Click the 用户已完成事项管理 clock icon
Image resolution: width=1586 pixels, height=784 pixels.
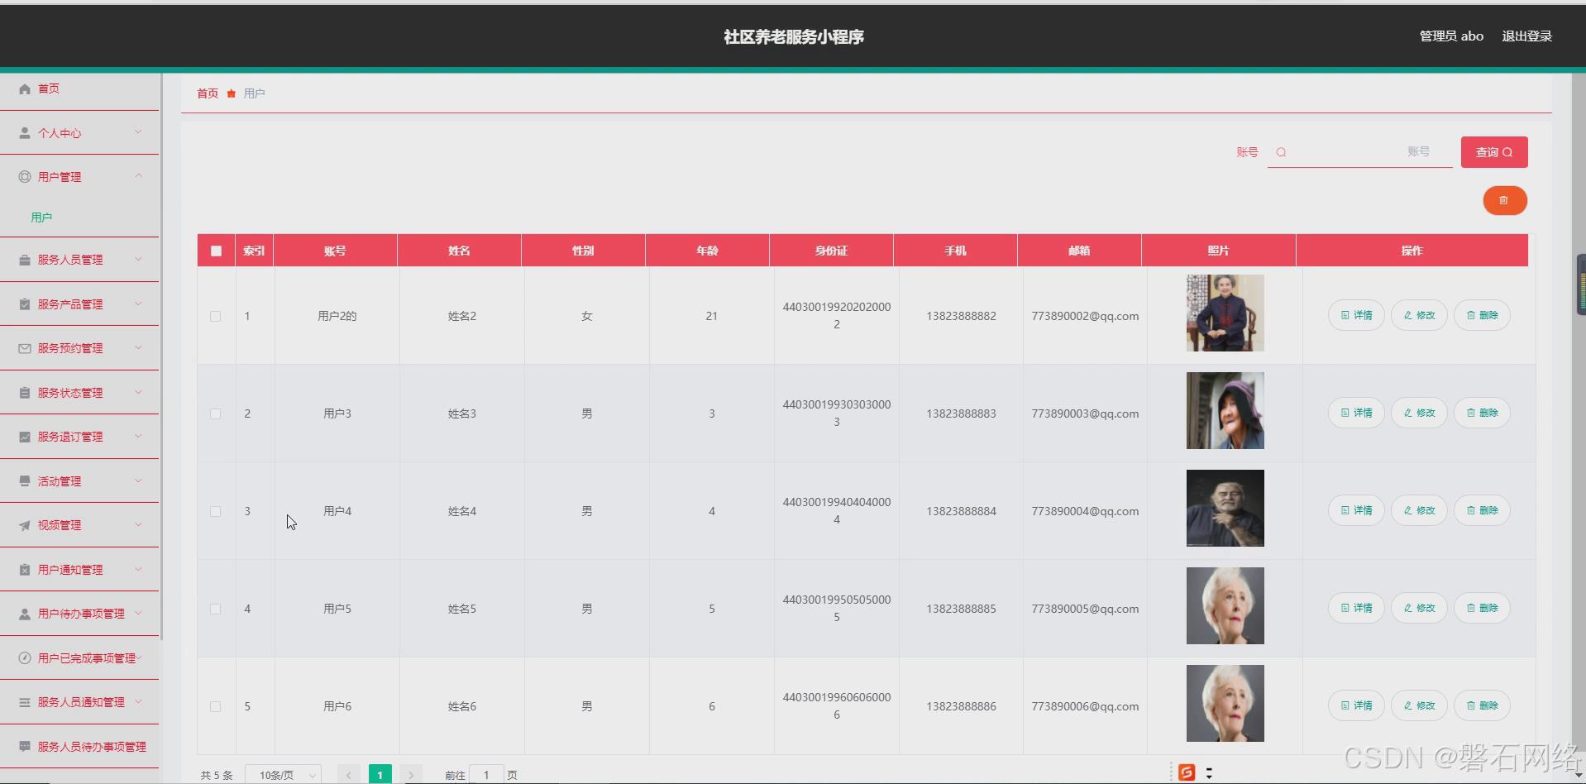pyautogui.click(x=25, y=658)
